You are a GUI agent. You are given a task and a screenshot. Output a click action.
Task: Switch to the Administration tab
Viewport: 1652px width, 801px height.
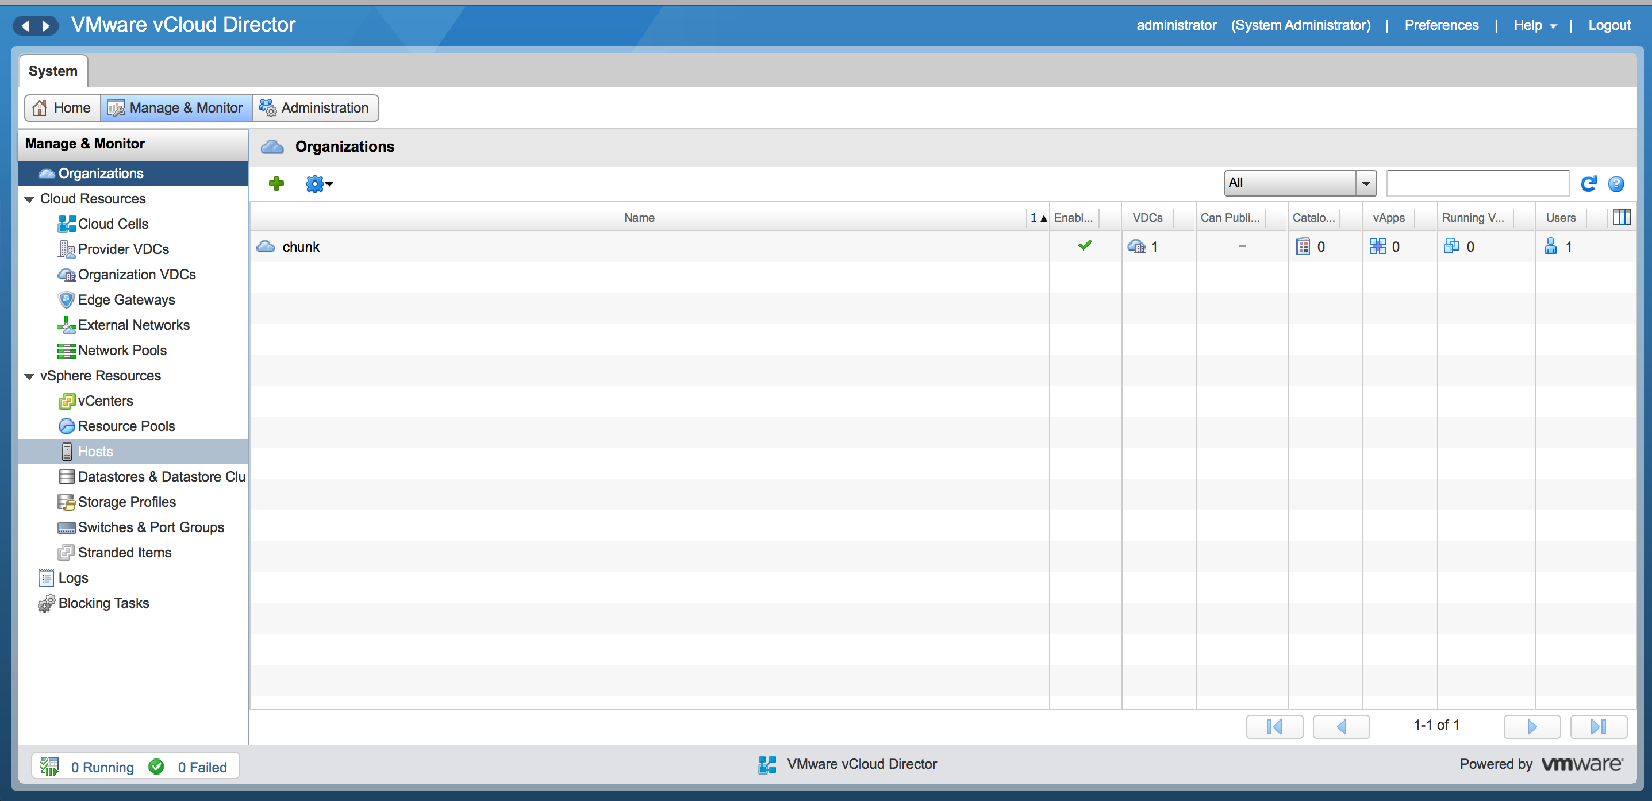pyautogui.click(x=315, y=108)
